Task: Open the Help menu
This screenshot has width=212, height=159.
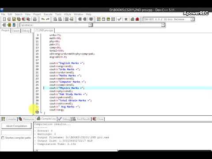Action: click(x=88, y=14)
